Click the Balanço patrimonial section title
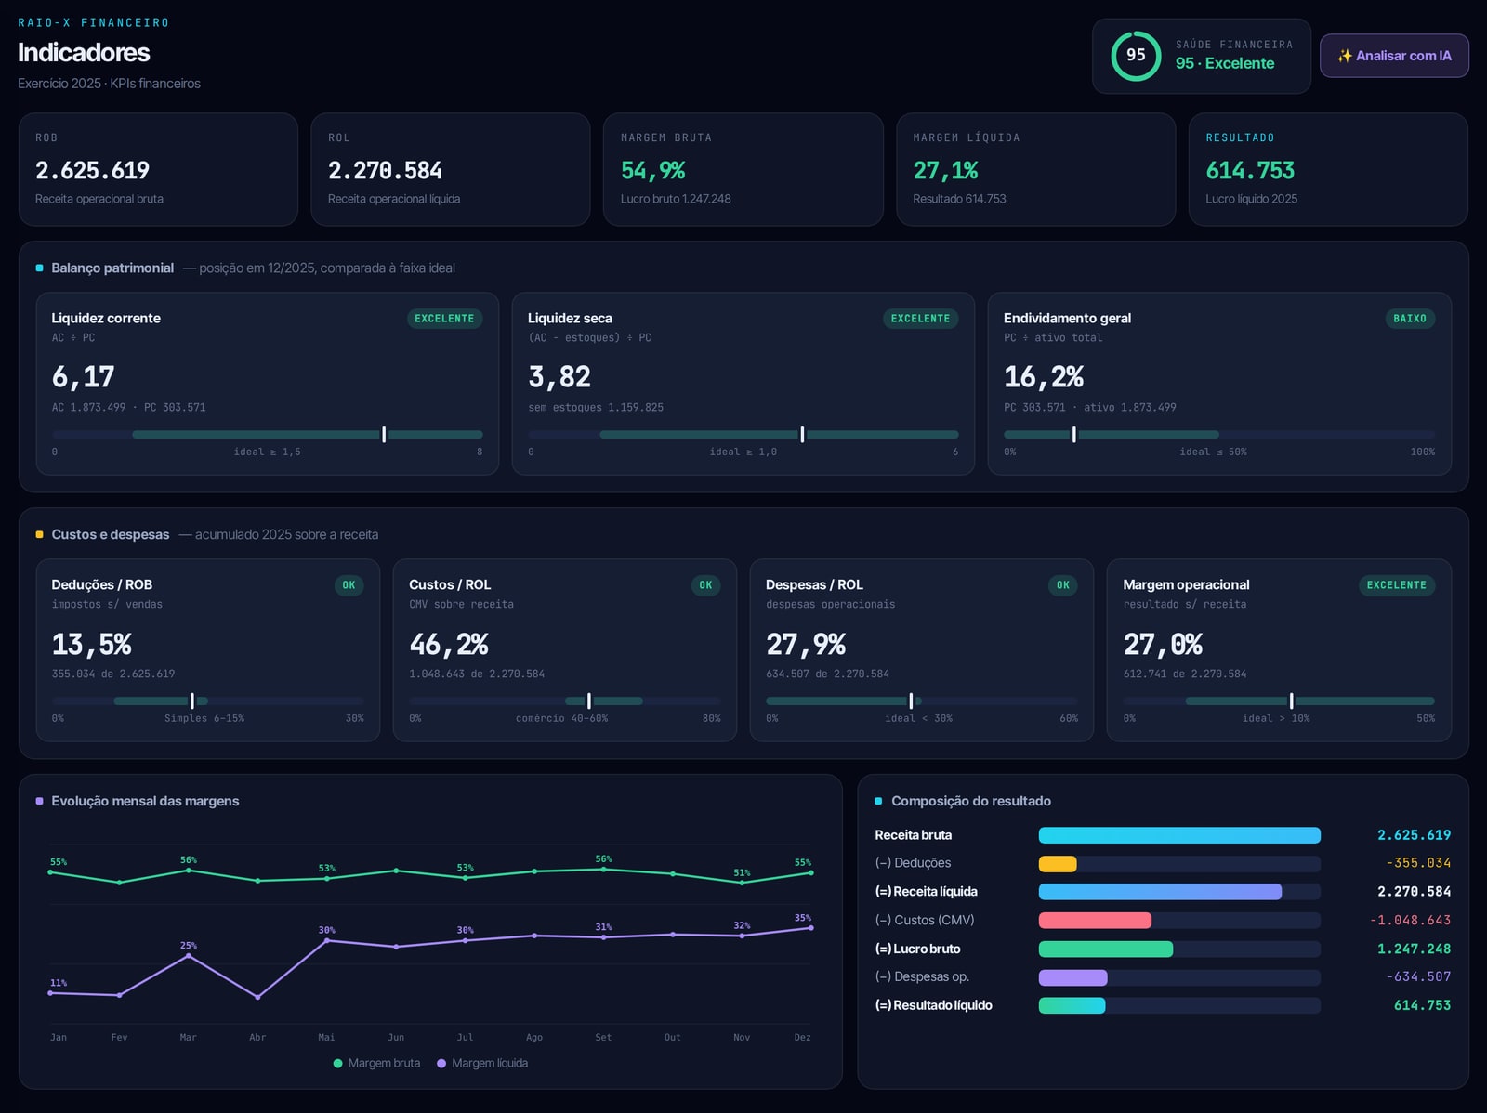1487x1113 pixels. 112,268
